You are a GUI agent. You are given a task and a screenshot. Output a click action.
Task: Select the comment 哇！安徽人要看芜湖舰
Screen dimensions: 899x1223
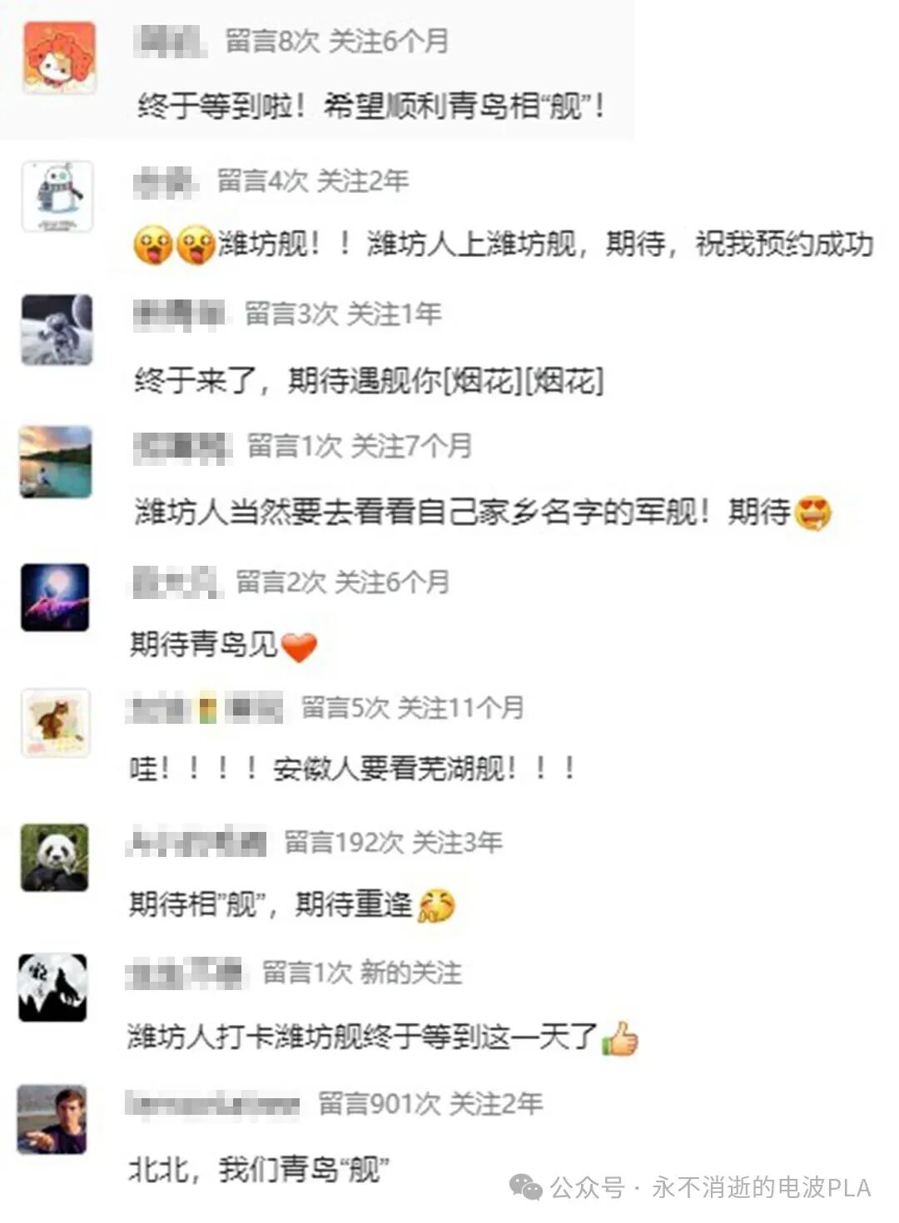pyautogui.click(x=353, y=768)
